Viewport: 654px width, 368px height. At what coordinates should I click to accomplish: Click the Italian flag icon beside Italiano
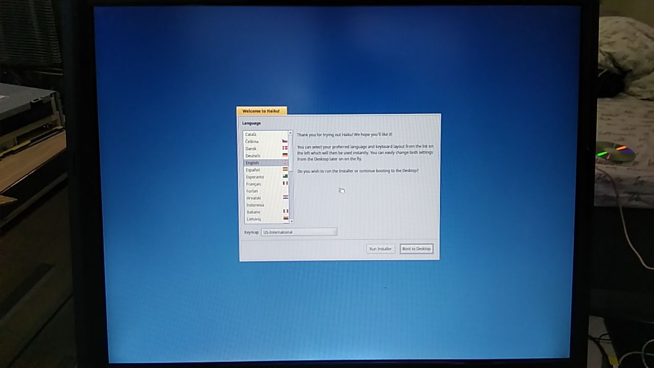tap(285, 211)
